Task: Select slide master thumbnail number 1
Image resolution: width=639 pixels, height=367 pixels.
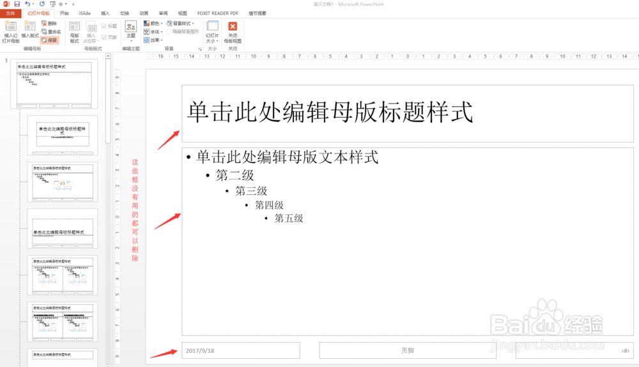Action: pos(54,84)
